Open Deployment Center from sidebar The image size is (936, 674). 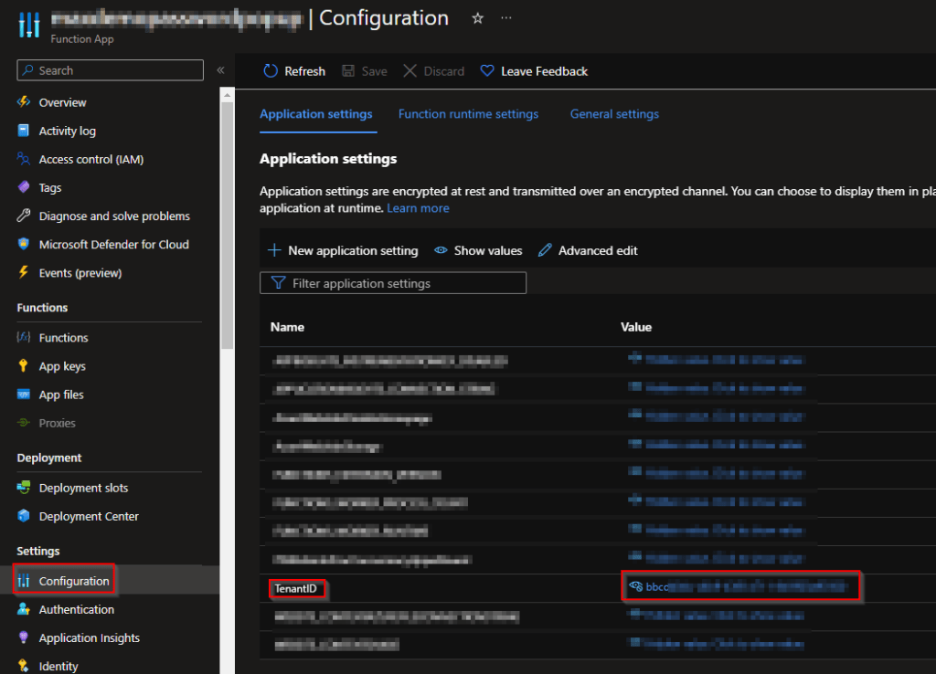[89, 516]
